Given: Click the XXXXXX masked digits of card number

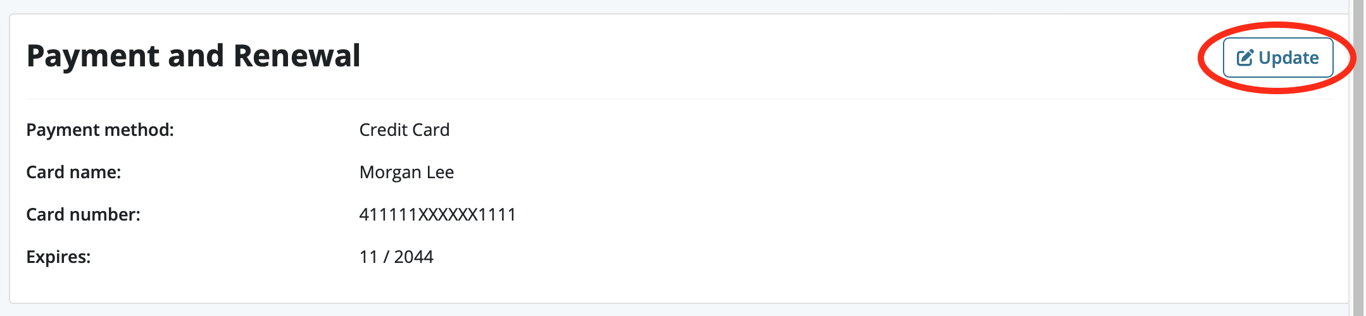Looking at the screenshot, I should (448, 214).
